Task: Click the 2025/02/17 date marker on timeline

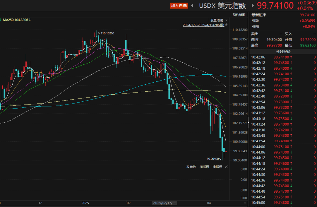Action: tap(164, 203)
